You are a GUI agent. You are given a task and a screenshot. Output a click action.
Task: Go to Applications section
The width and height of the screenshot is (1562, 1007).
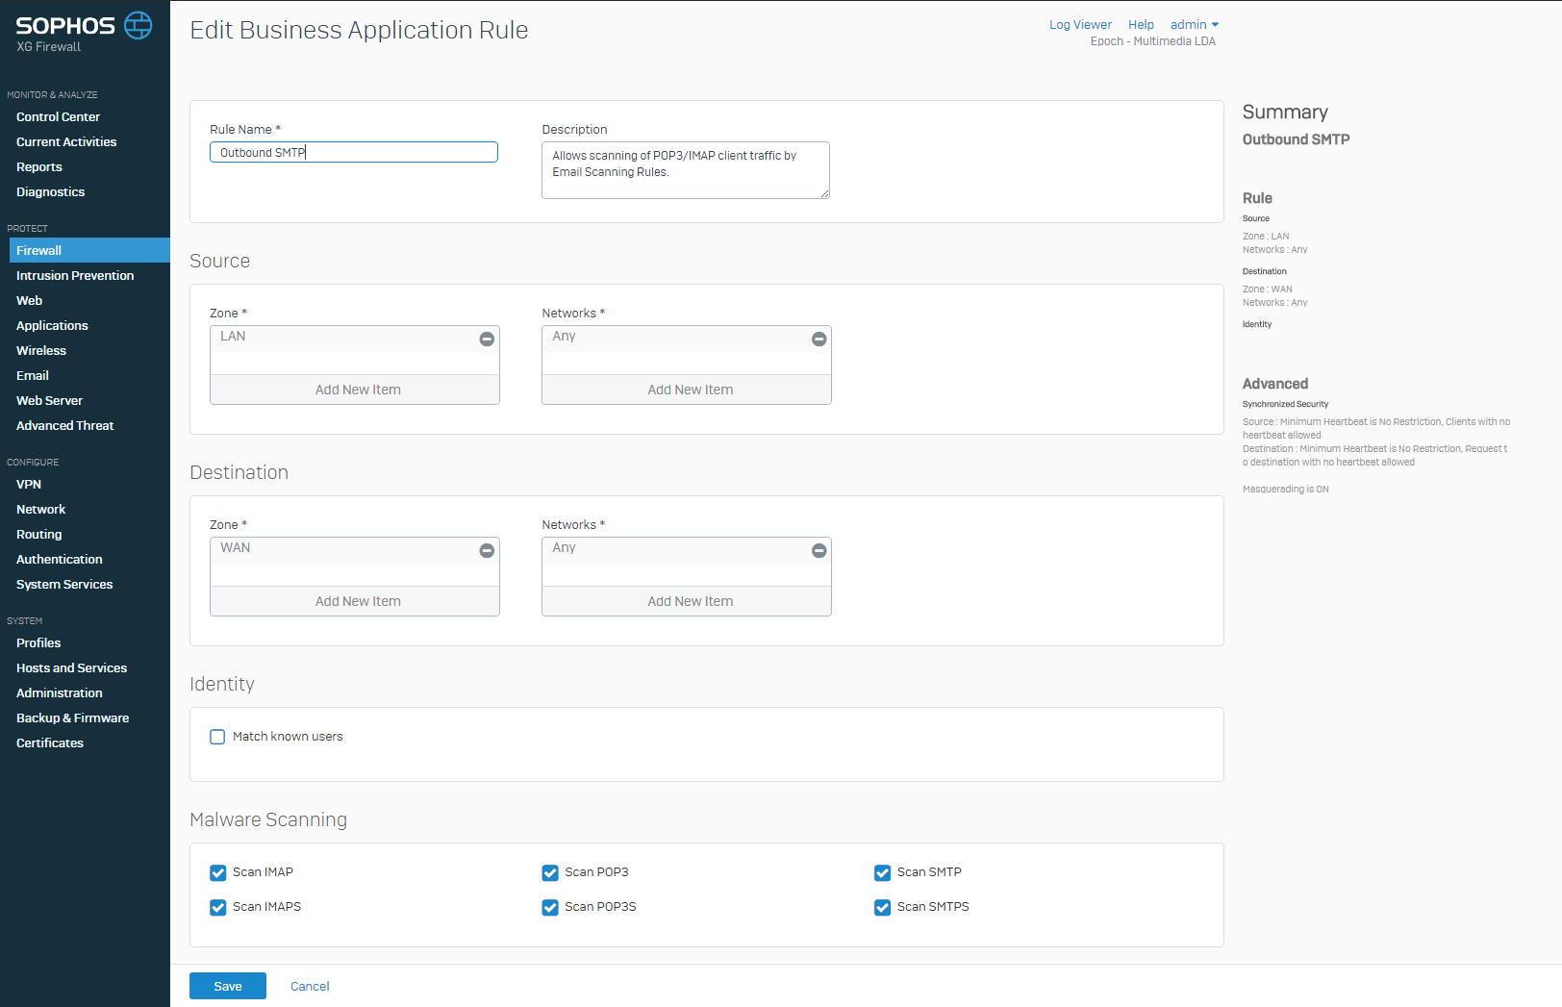click(x=52, y=325)
